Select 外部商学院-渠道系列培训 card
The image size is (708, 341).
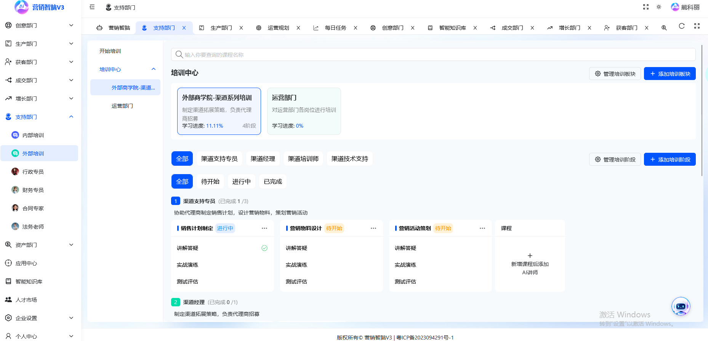[x=219, y=111]
